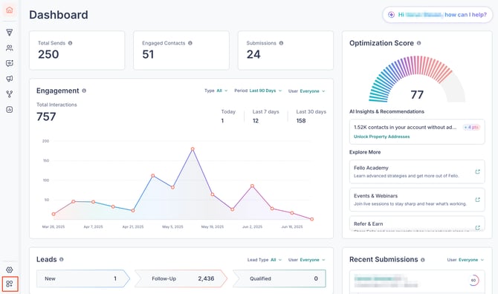Open the funnel icon in sidebar
The image size is (498, 294).
pyautogui.click(x=10, y=32)
